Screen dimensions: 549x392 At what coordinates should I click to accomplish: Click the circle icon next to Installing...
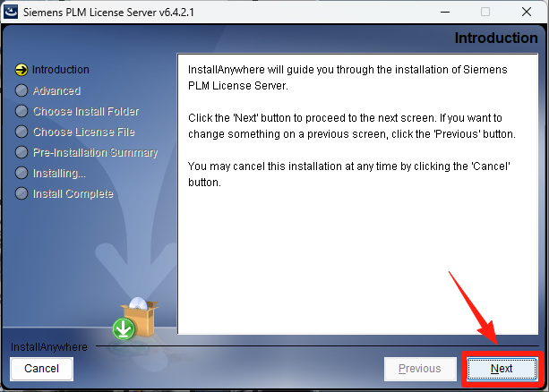pos(21,173)
